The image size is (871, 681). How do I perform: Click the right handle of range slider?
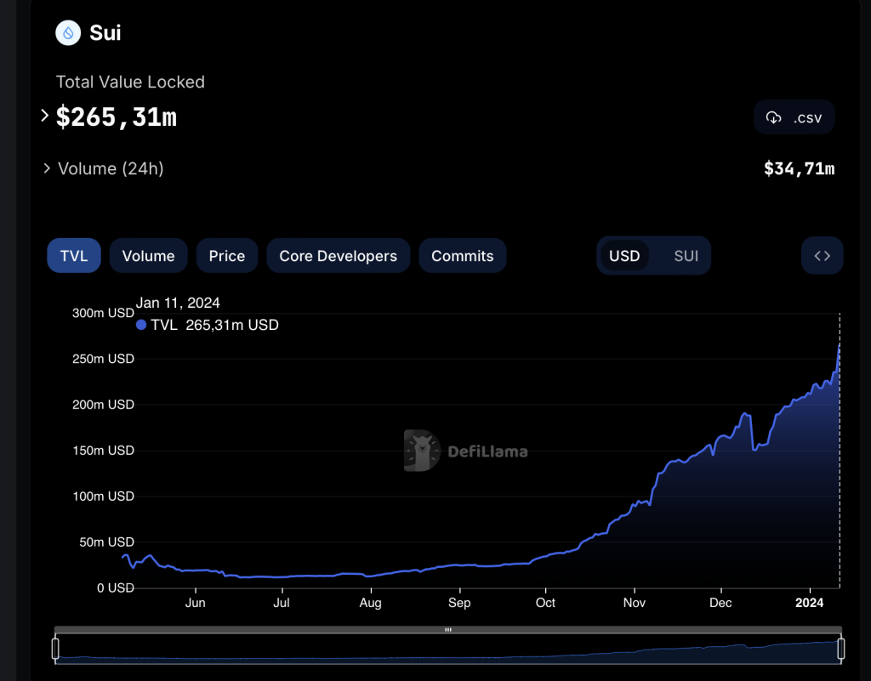(x=840, y=649)
